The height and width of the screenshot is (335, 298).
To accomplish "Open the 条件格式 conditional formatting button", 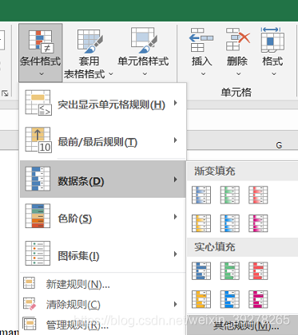I will pos(41,53).
